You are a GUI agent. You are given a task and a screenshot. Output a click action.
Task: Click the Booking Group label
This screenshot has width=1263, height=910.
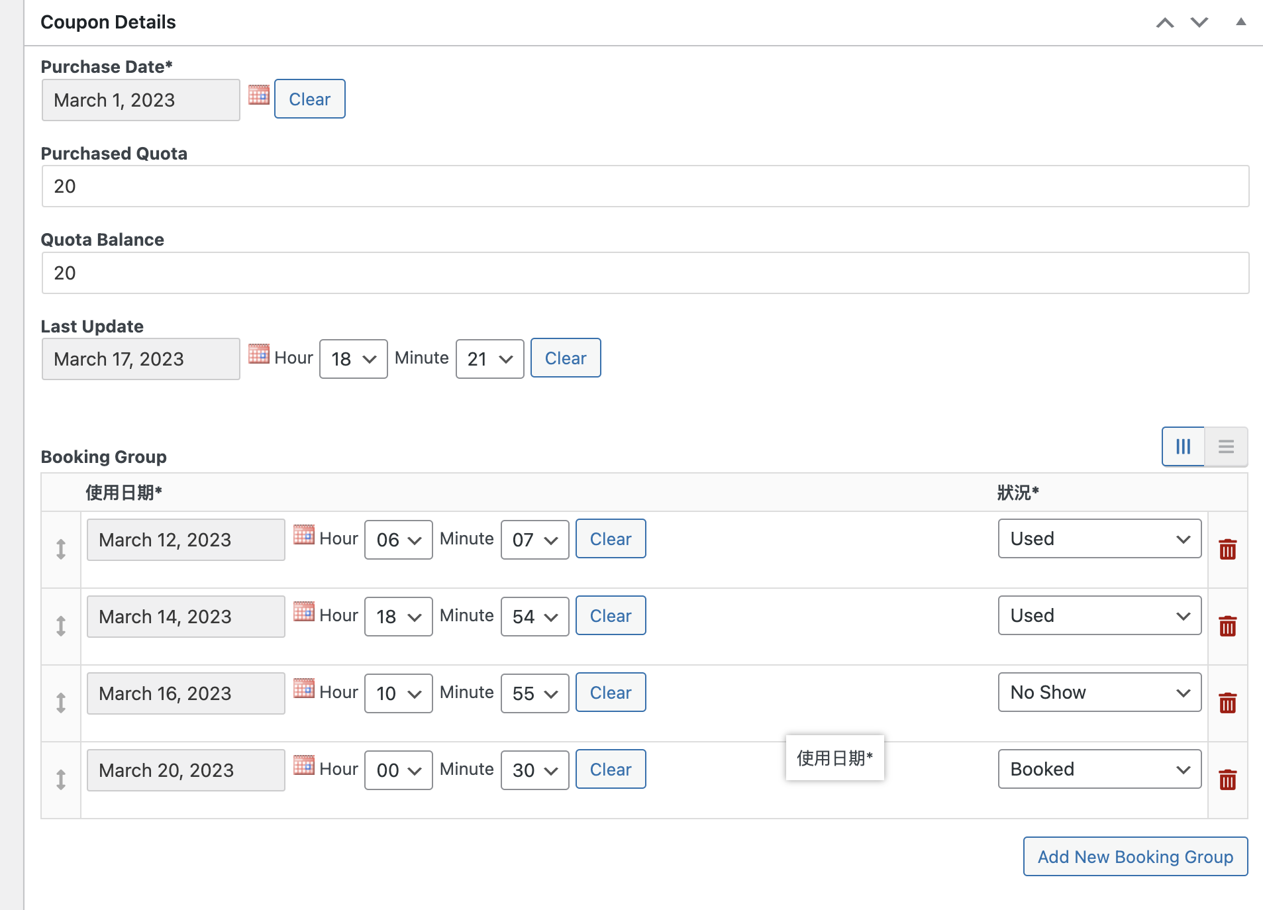tap(104, 457)
